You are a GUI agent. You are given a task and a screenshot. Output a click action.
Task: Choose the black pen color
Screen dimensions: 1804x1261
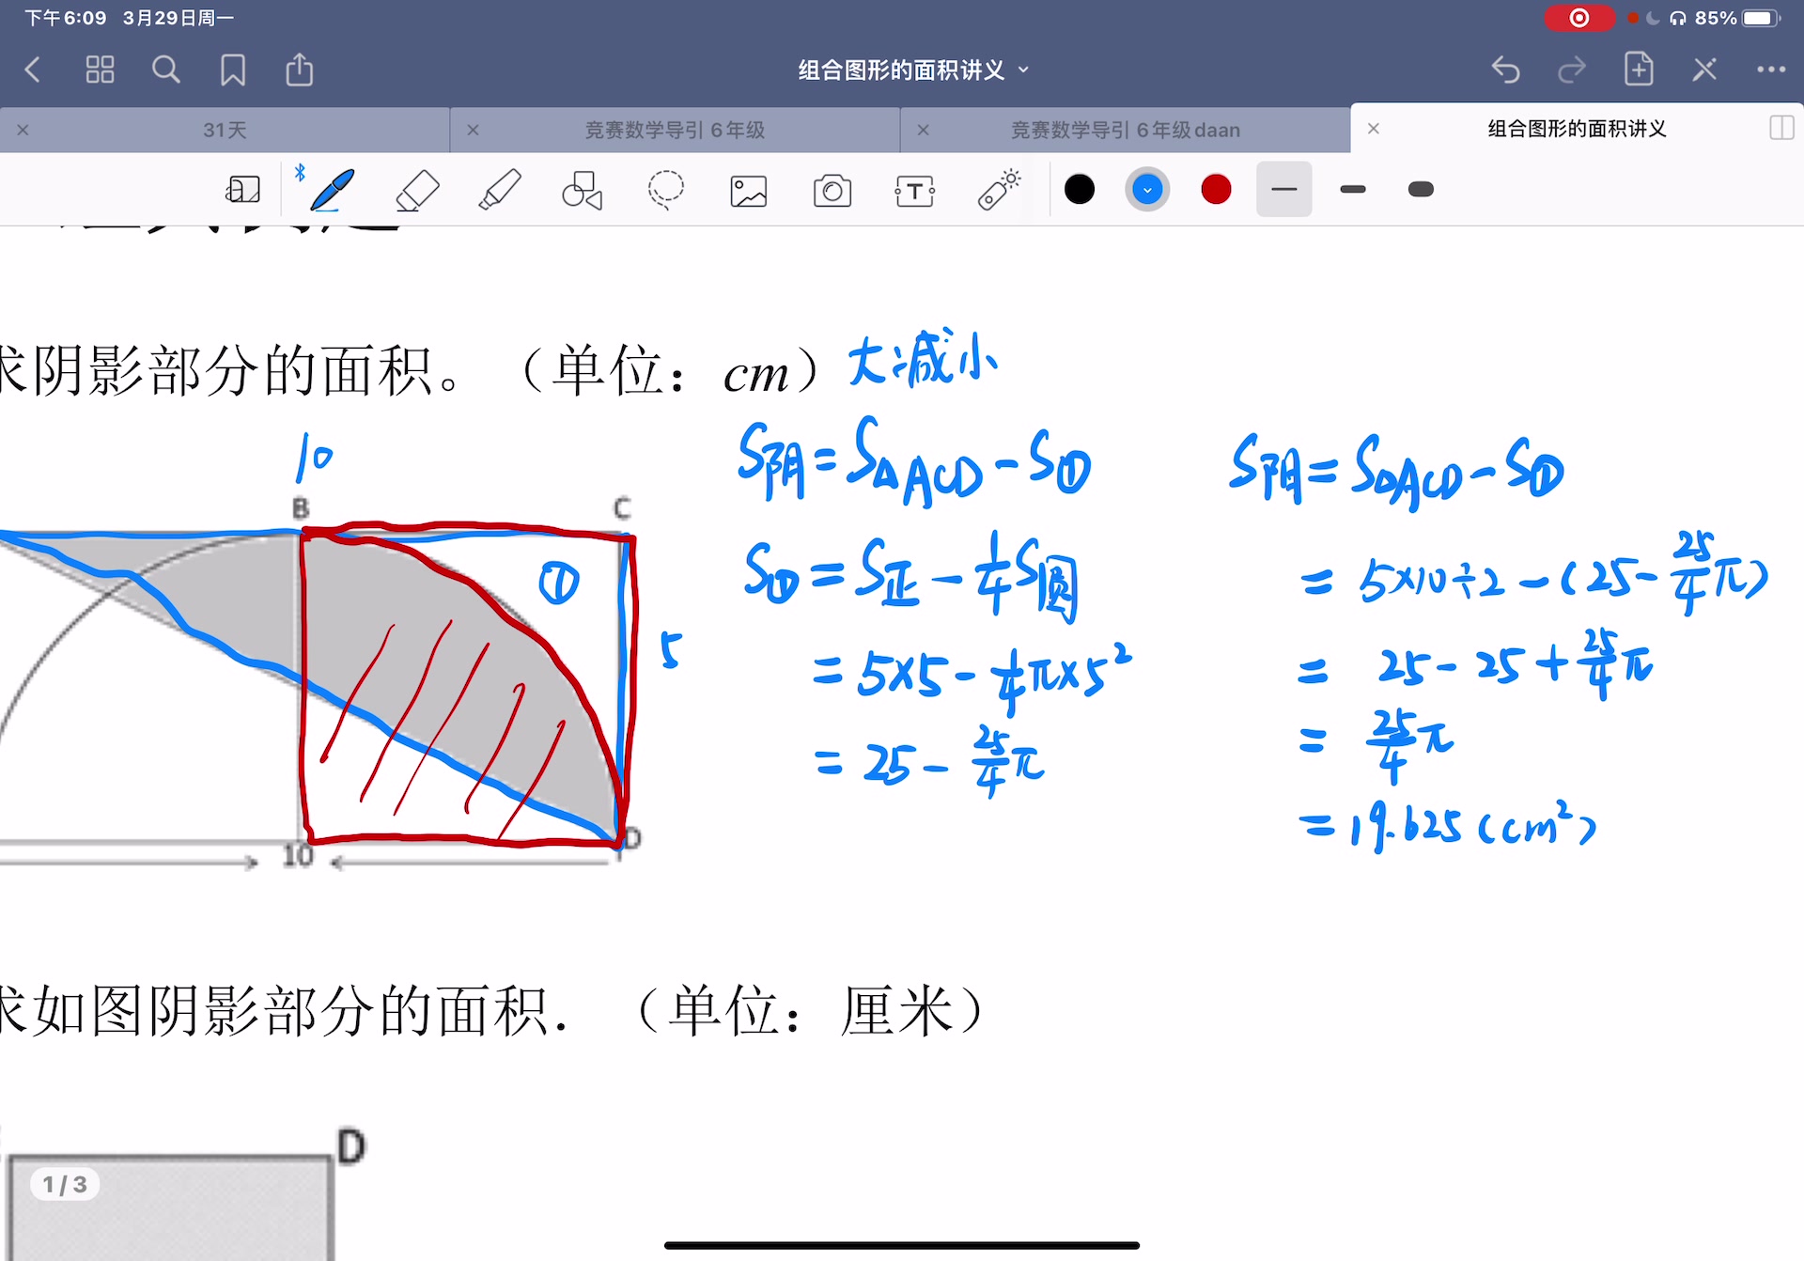click(x=1080, y=190)
